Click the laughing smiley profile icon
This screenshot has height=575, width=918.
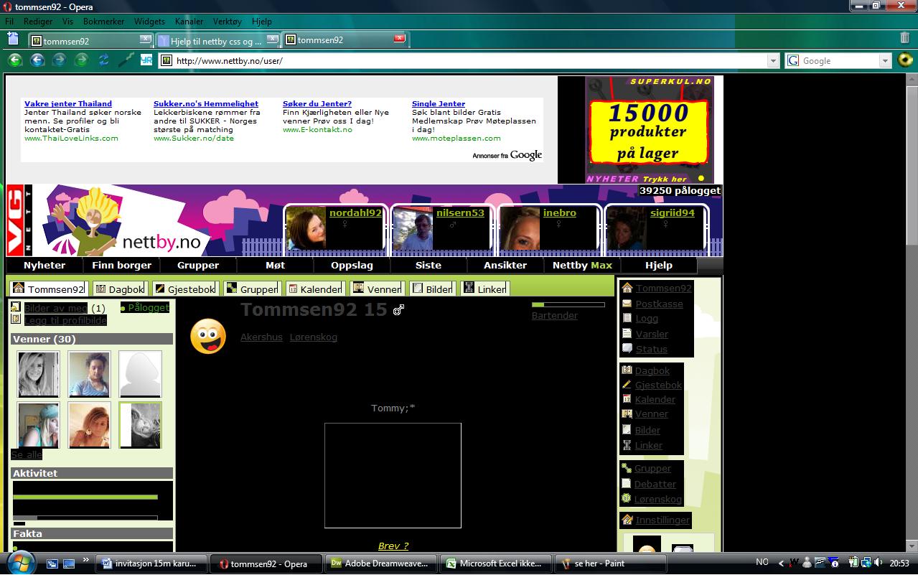click(208, 336)
